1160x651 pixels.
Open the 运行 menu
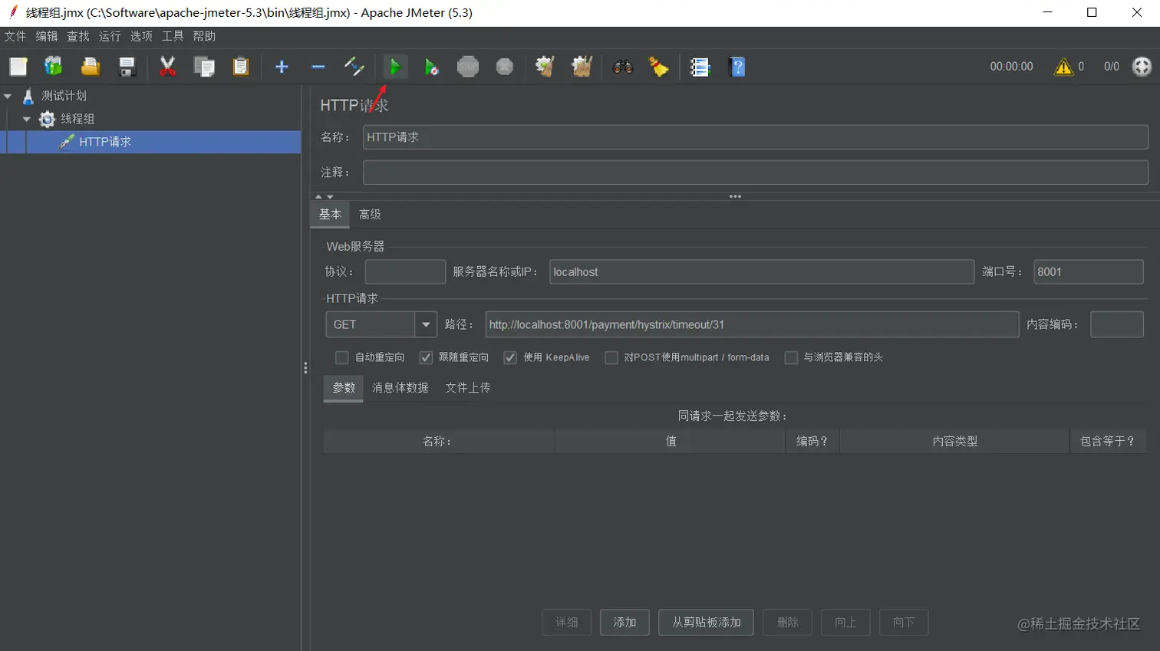pos(110,36)
